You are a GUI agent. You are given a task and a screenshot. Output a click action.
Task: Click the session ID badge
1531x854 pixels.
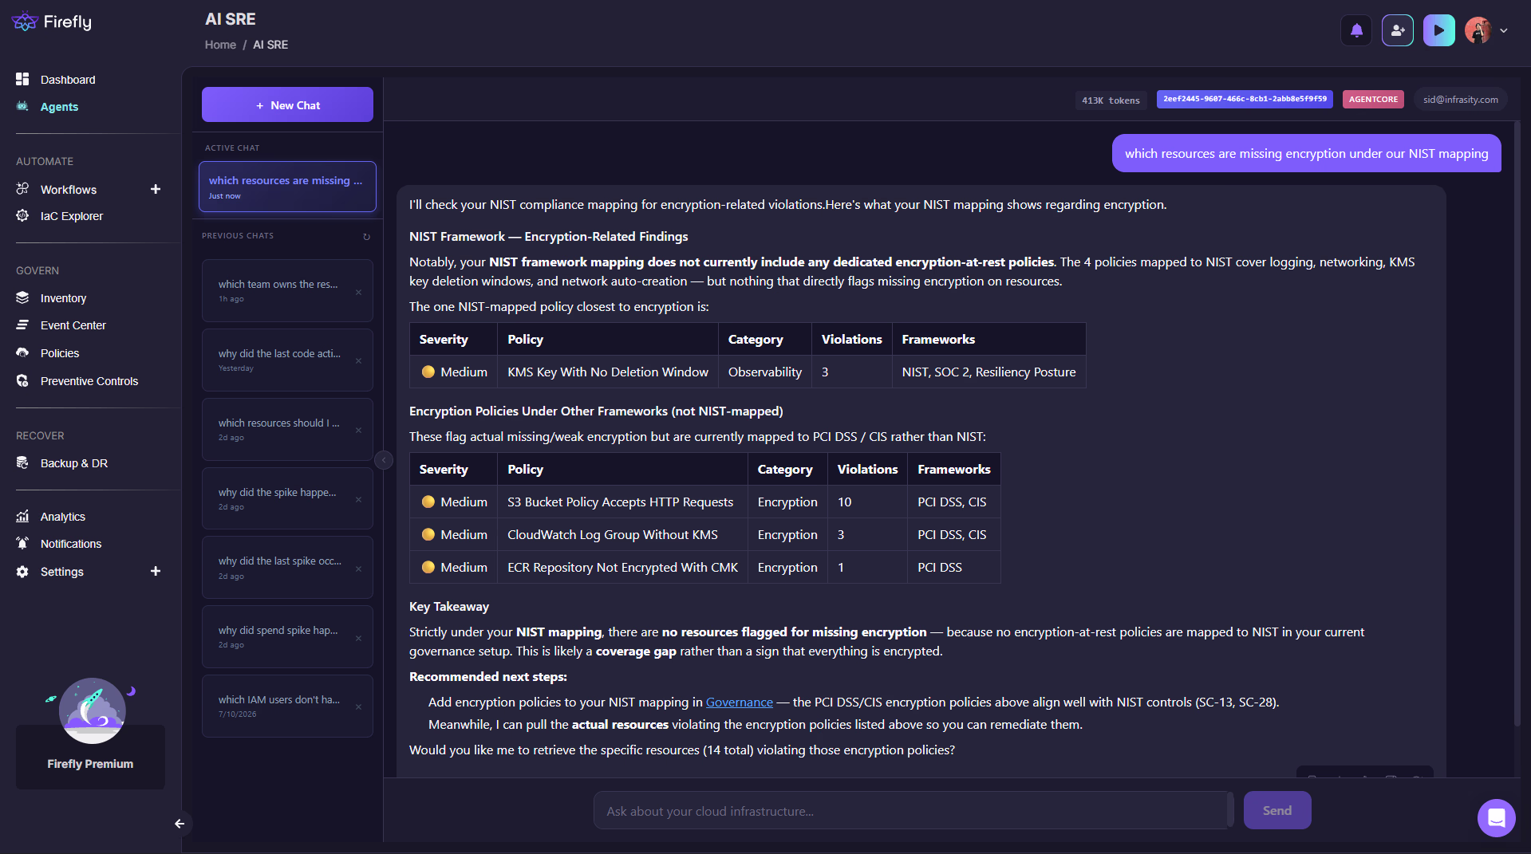(1245, 100)
